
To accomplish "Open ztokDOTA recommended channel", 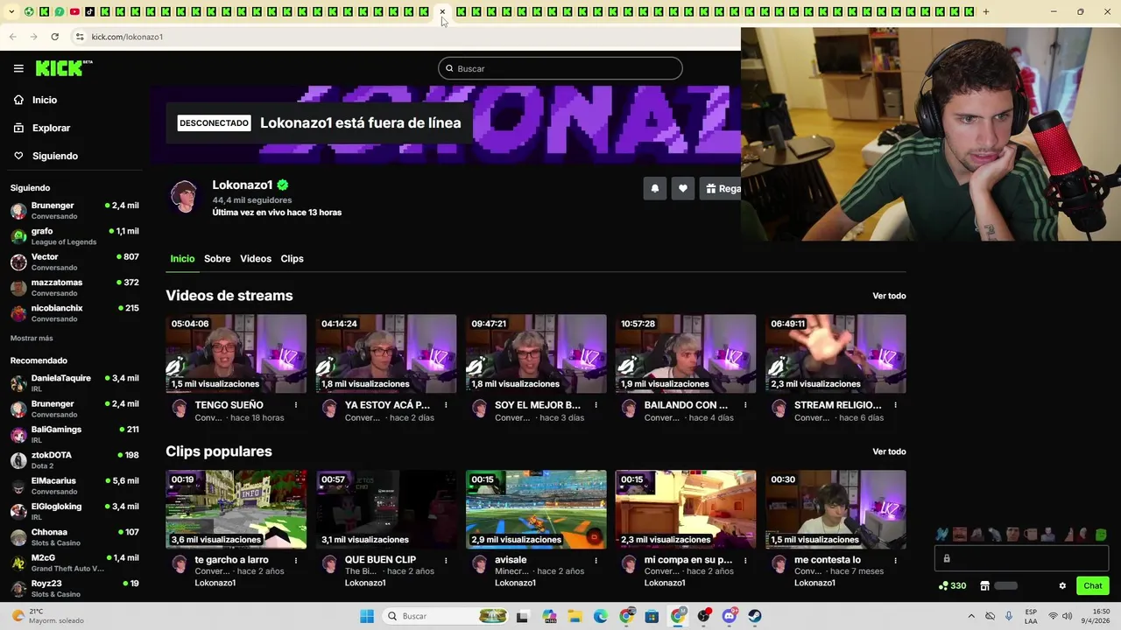I will click(x=74, y=459).
